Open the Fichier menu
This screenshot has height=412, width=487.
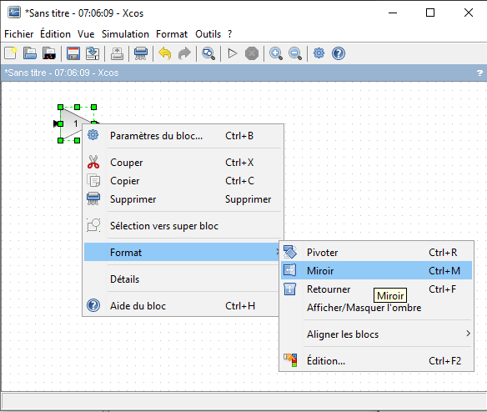click(19, 34)
